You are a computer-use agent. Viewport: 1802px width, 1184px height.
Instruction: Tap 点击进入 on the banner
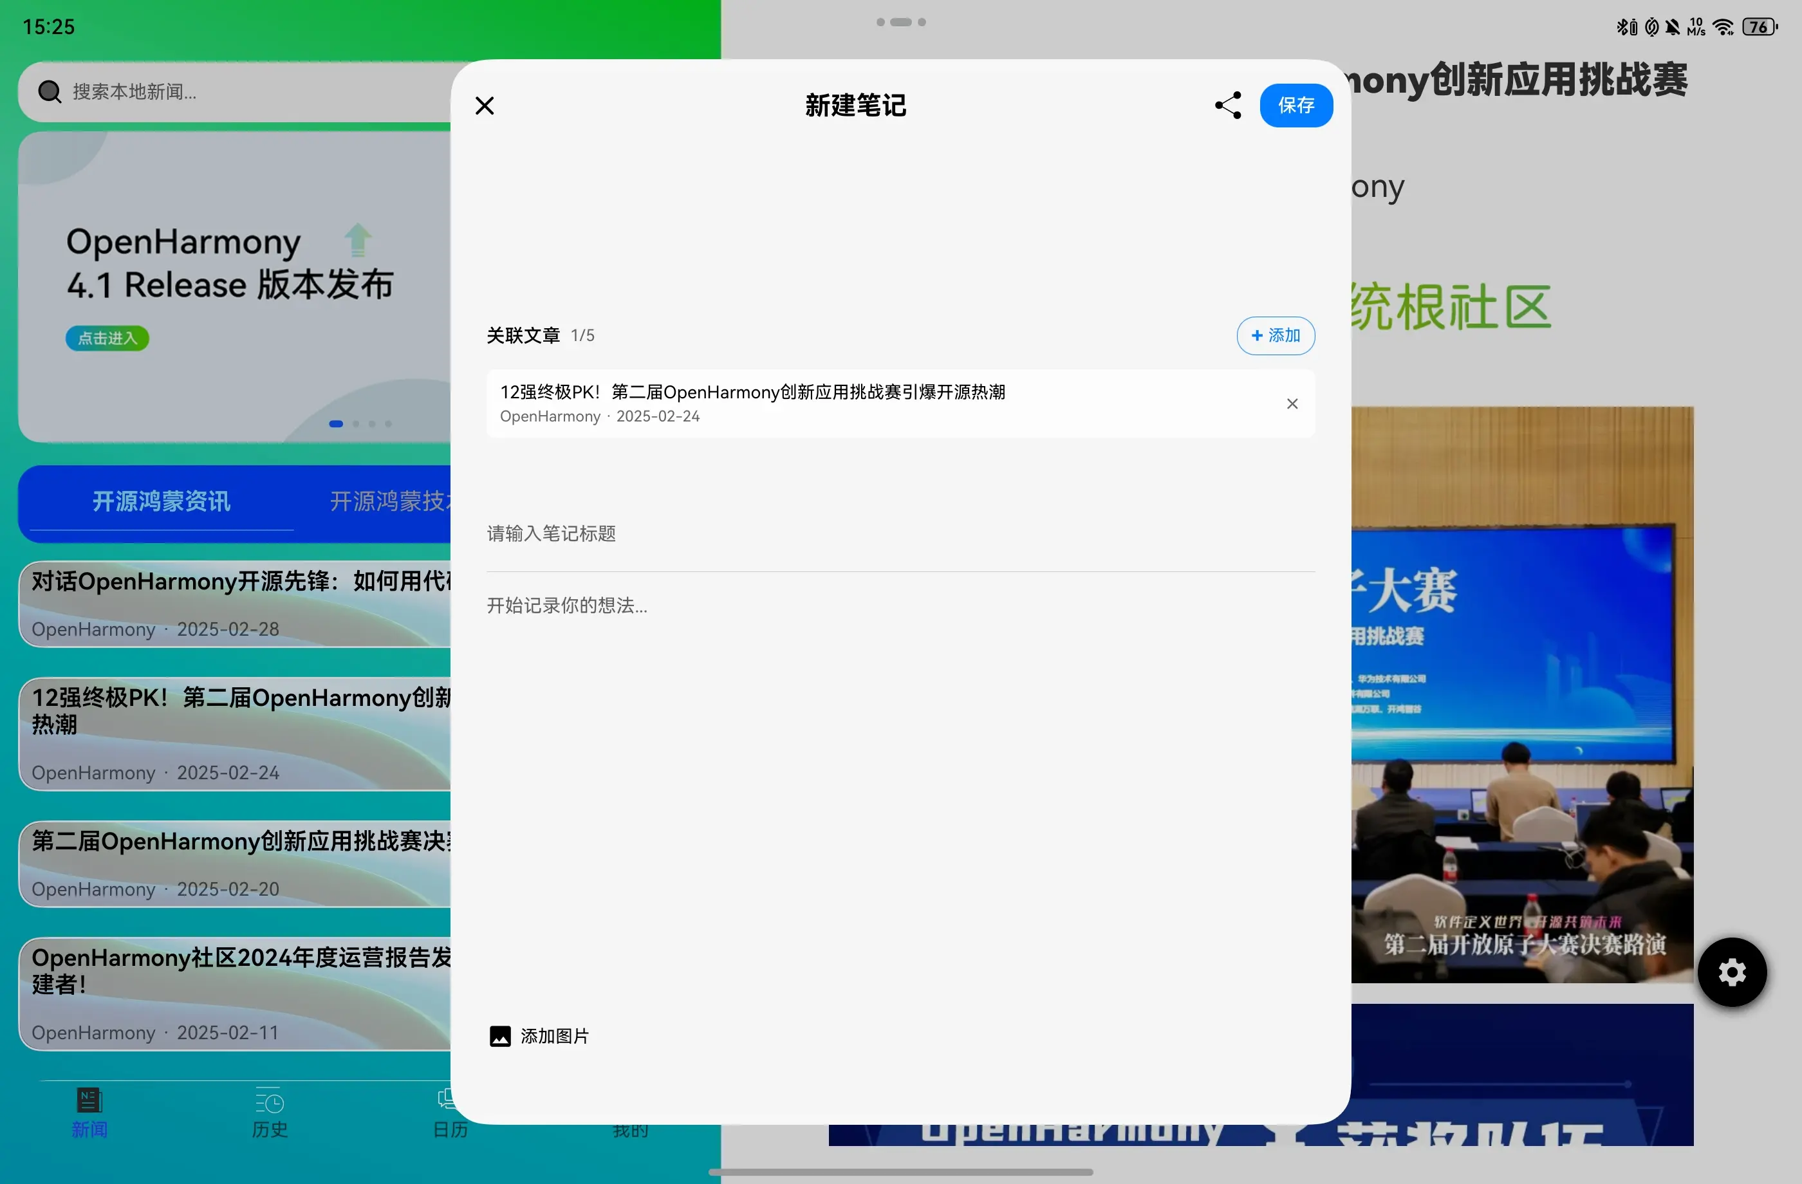pos(107,338)
